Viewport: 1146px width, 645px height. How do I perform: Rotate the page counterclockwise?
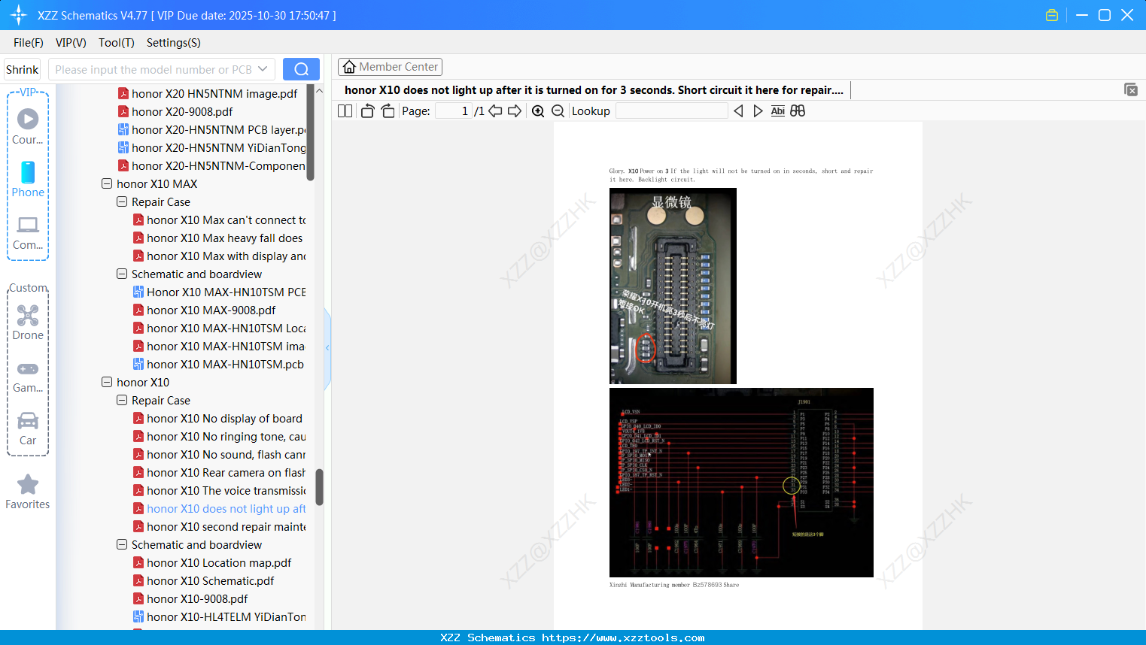tap(367, 111)
